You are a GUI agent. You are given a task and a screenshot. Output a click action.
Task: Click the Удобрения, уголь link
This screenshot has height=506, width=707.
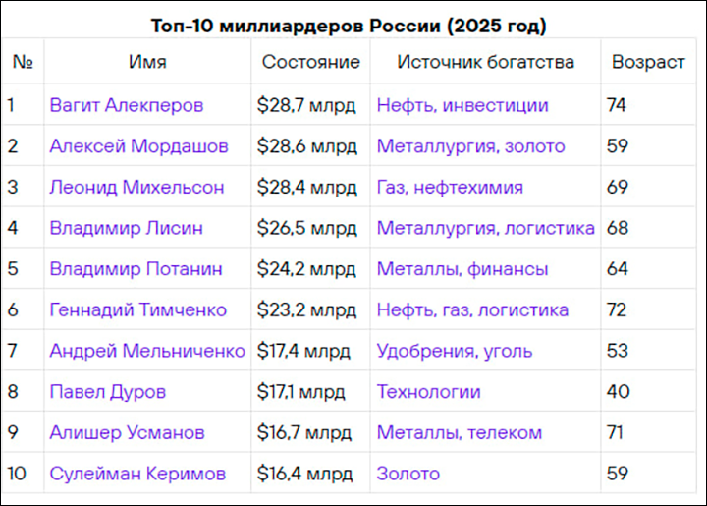(x=455, y=351)
